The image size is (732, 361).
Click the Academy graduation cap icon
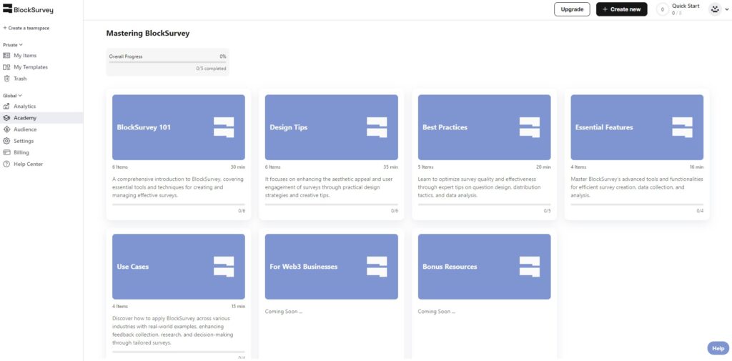point(6,118)
